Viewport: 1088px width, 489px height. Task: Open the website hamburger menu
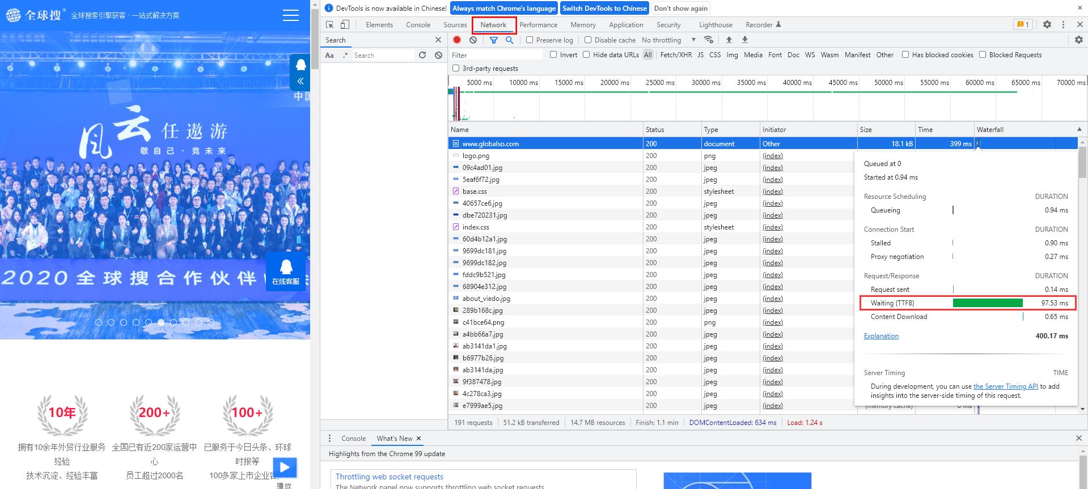[290, 15]
